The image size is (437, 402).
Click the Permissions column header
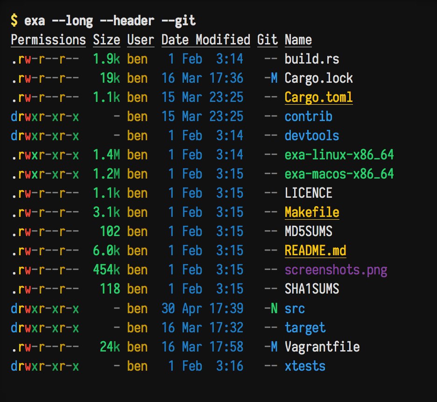click(x=48, y=40)
